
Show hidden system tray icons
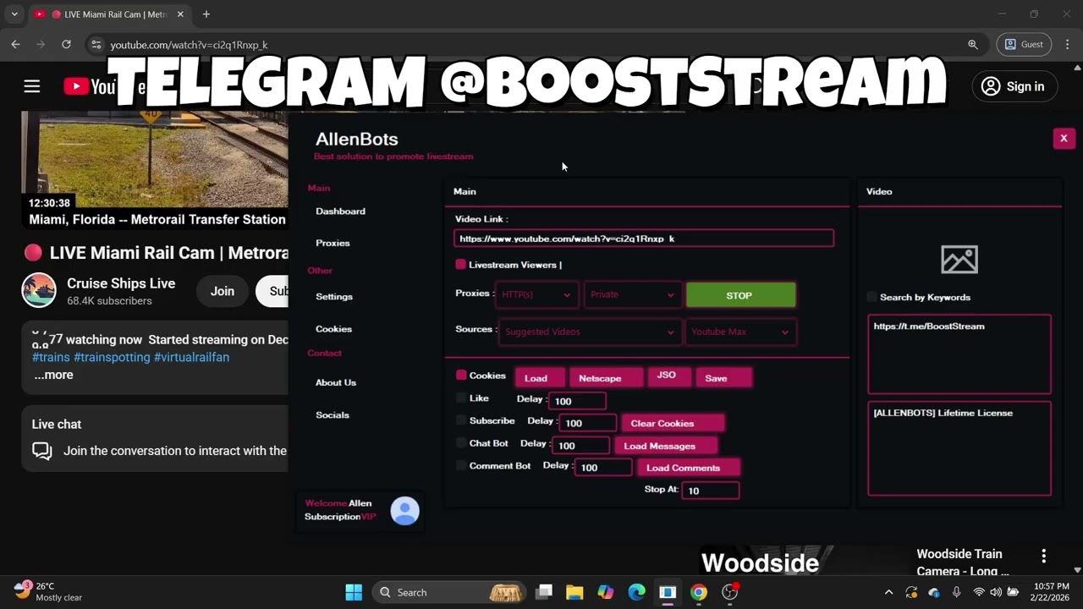click(888, 592)
